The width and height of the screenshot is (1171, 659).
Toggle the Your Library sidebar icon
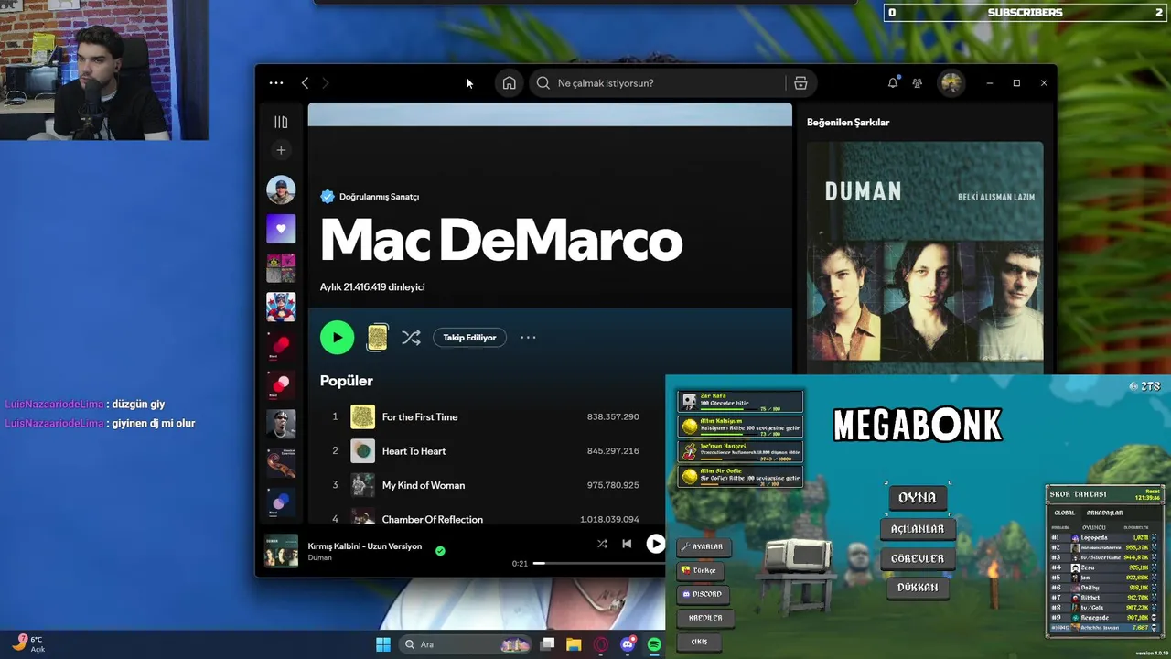281,122
